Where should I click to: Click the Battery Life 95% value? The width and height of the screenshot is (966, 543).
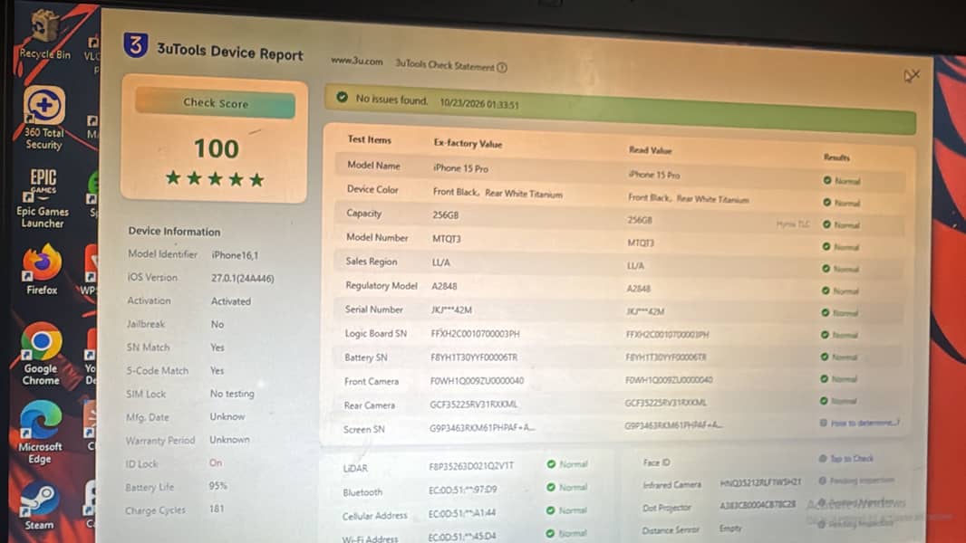(218, 486)
